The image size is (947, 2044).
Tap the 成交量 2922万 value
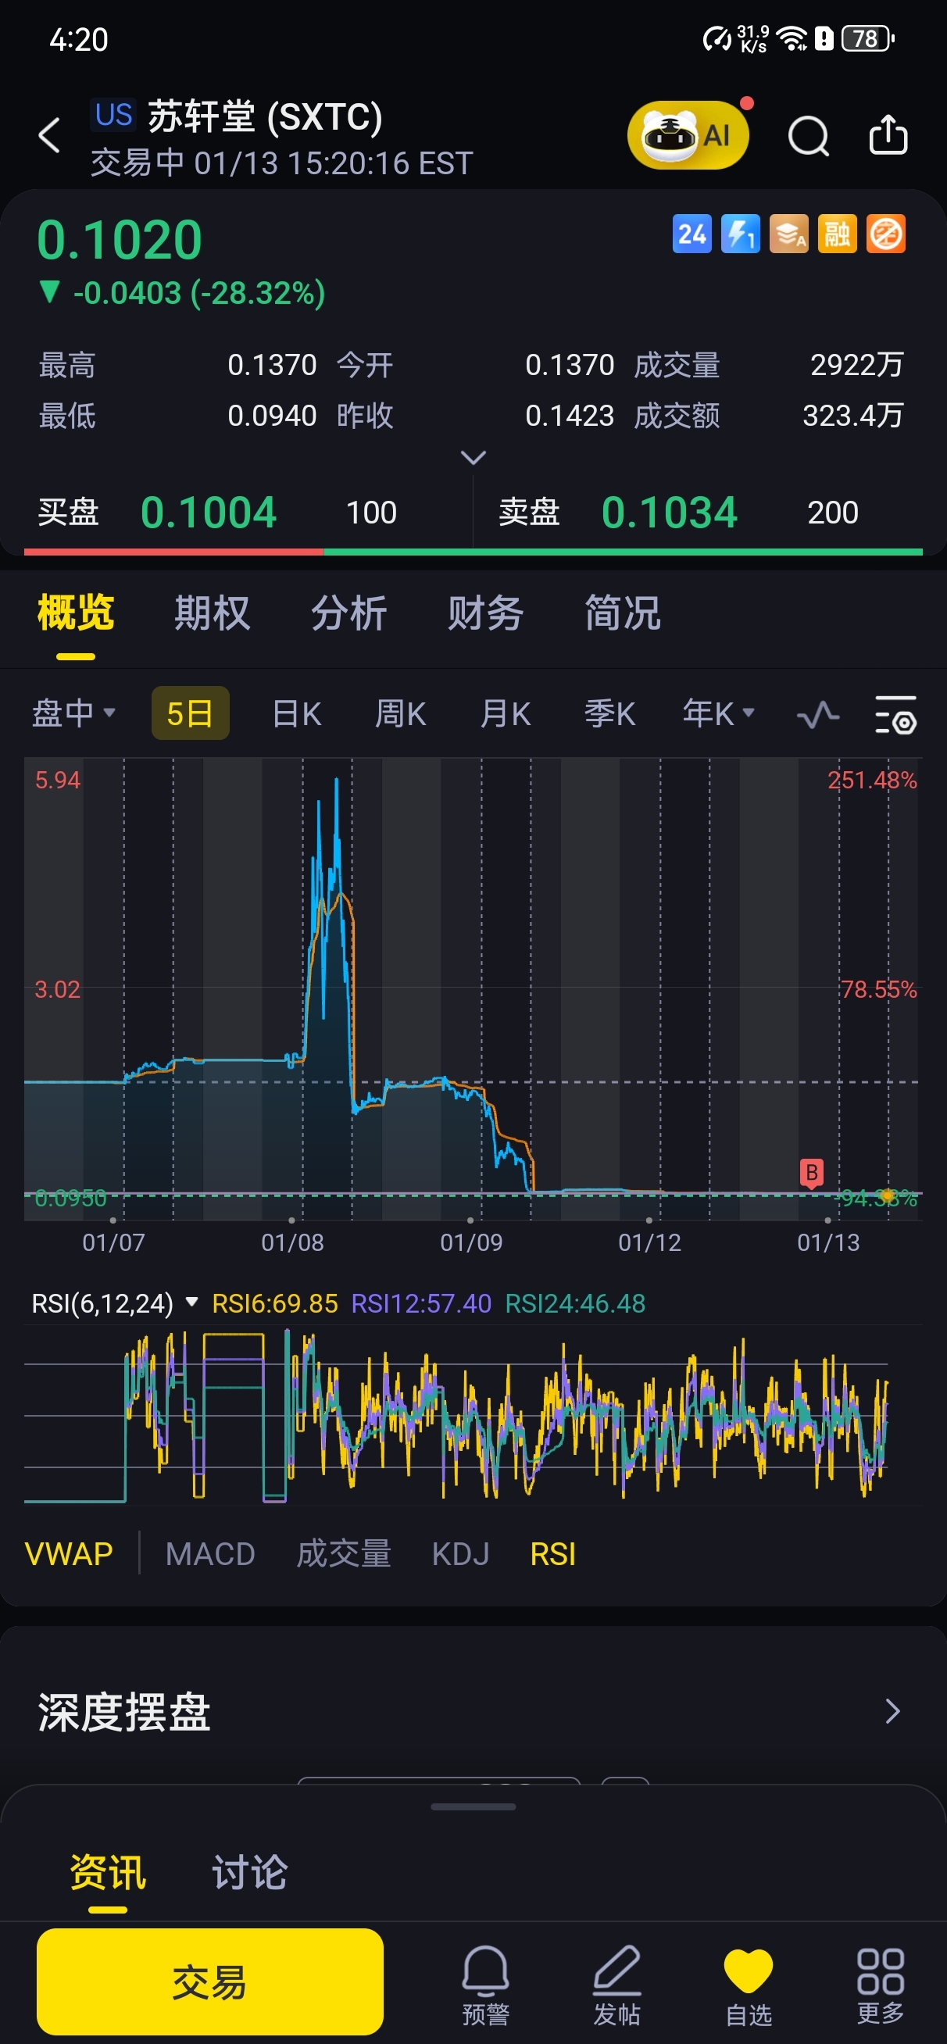tap(856, 365)
